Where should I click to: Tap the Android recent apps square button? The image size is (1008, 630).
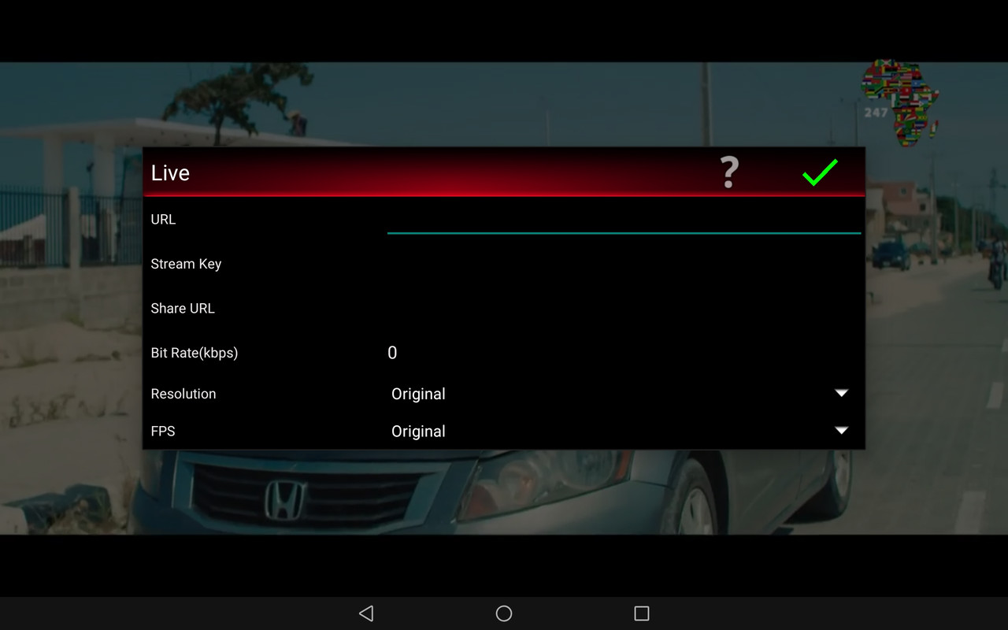click(x=642, y=613)
